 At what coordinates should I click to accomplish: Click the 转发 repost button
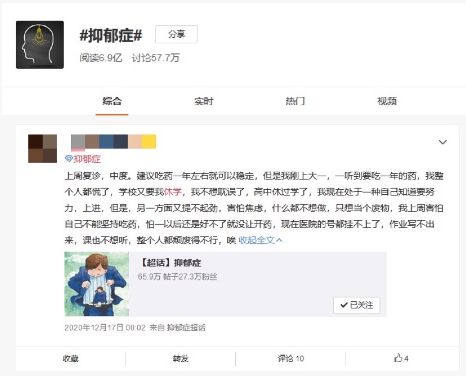point(181,359)
